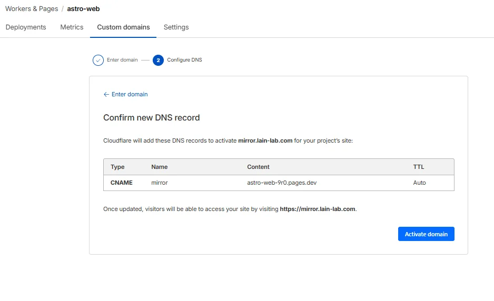Open the Settings tab
The image size is (494, 301).
(x=176, y=27)
